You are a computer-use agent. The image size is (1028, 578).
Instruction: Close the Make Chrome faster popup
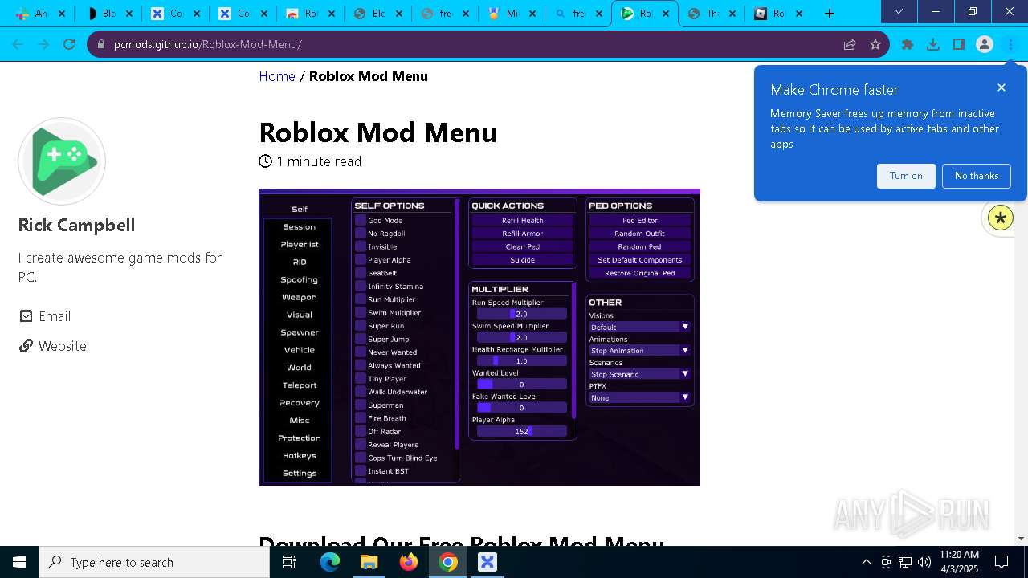coord(1001,88)
